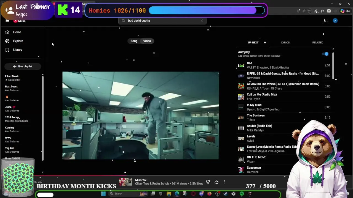Click the YouTube Music logo

click(20, 21)
